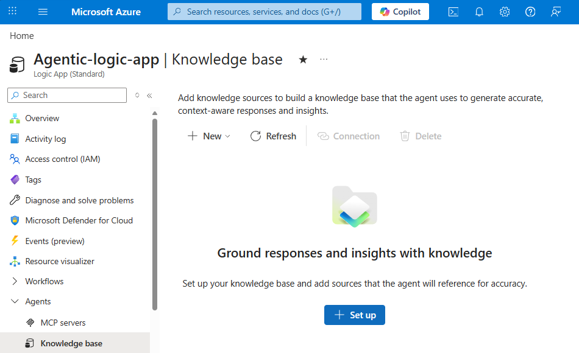The height and width of the screenshot is (353, 579).
Task: Click the Access control people icon
Action: point(15,159)
